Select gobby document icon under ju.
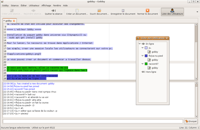 (x=149, y=52)
